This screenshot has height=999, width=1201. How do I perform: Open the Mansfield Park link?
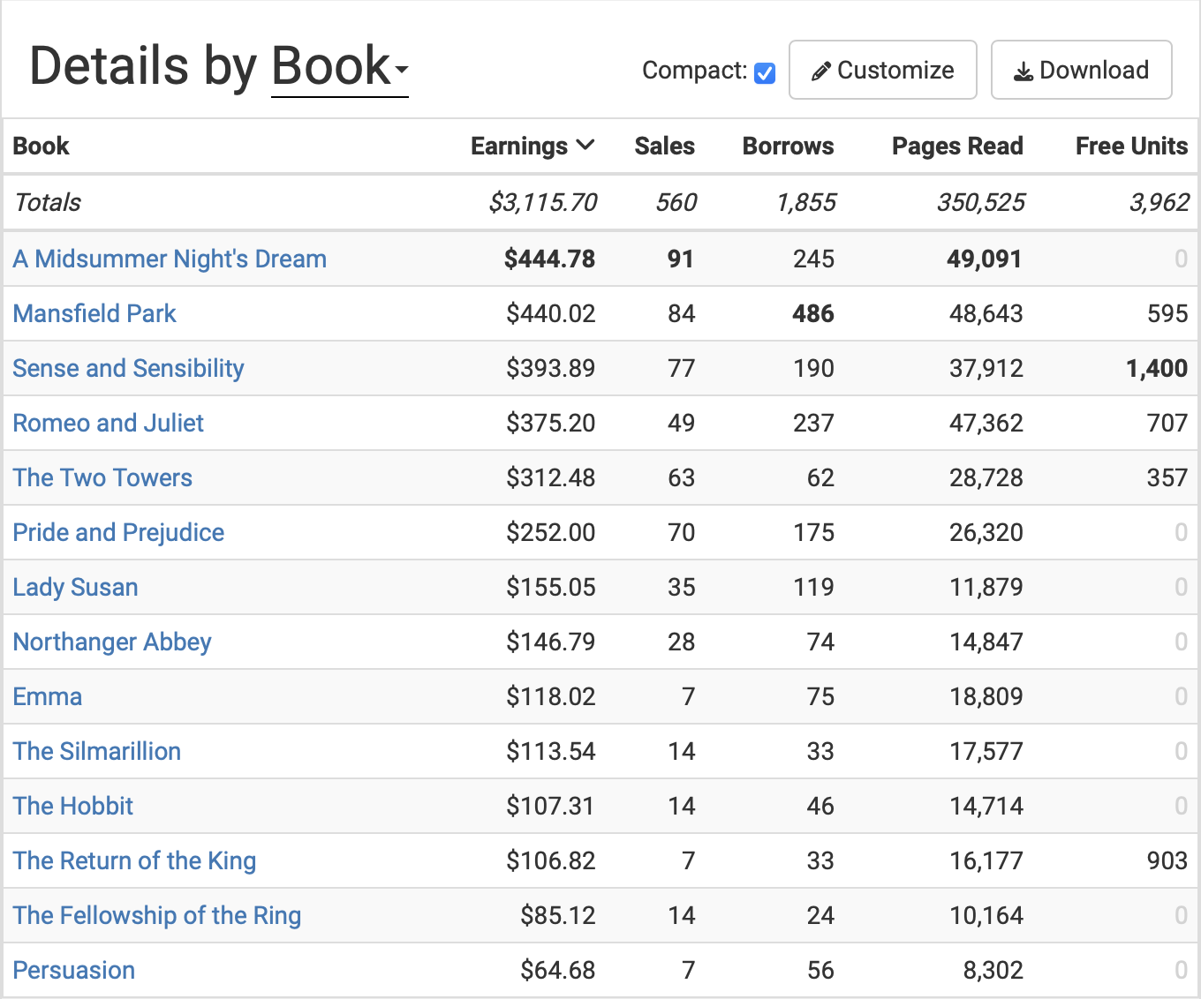point(94,313)
